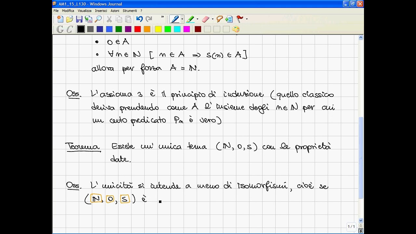Pick the green color swatch
The height and width of the screenshot is (234, 416).
pos(119,29)
